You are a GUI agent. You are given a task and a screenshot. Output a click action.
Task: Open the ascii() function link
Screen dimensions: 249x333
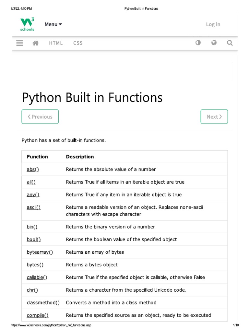click(x=33, y=207)
